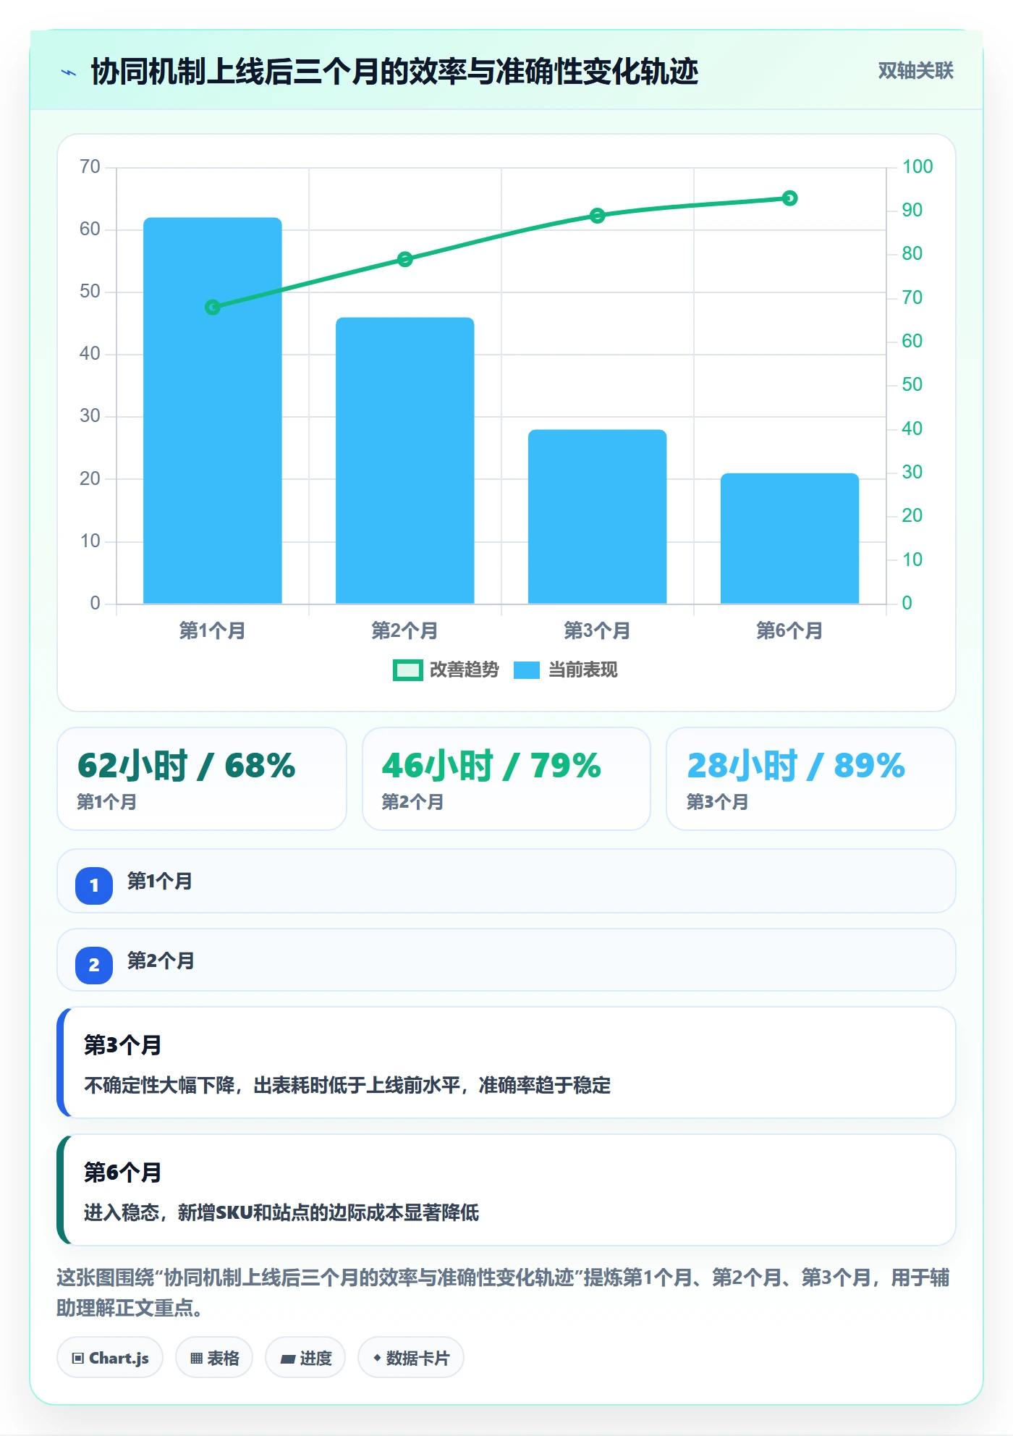Click the 进度 tag

click(305, 1358)
